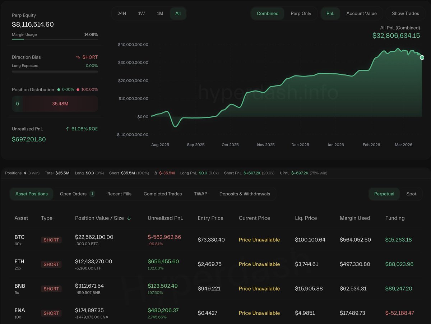Select the 1W time range

[141, 14]
